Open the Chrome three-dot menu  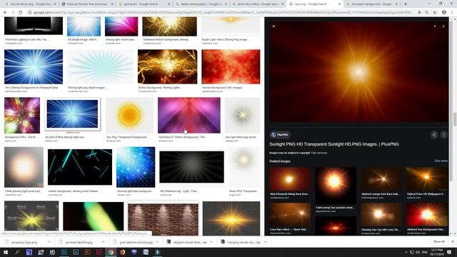(x=452, y=13)
